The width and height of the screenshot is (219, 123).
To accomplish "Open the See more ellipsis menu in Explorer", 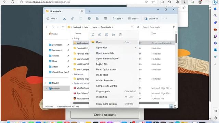I will (x=165, y=18).
